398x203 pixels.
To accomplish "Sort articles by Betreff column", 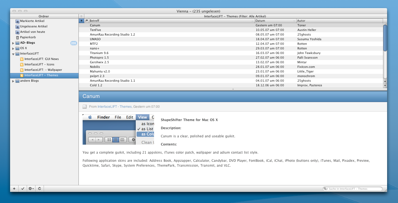I will coord(172,21).
